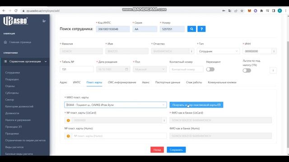Open the Тип dropdown showing Сотрудник

218,51
